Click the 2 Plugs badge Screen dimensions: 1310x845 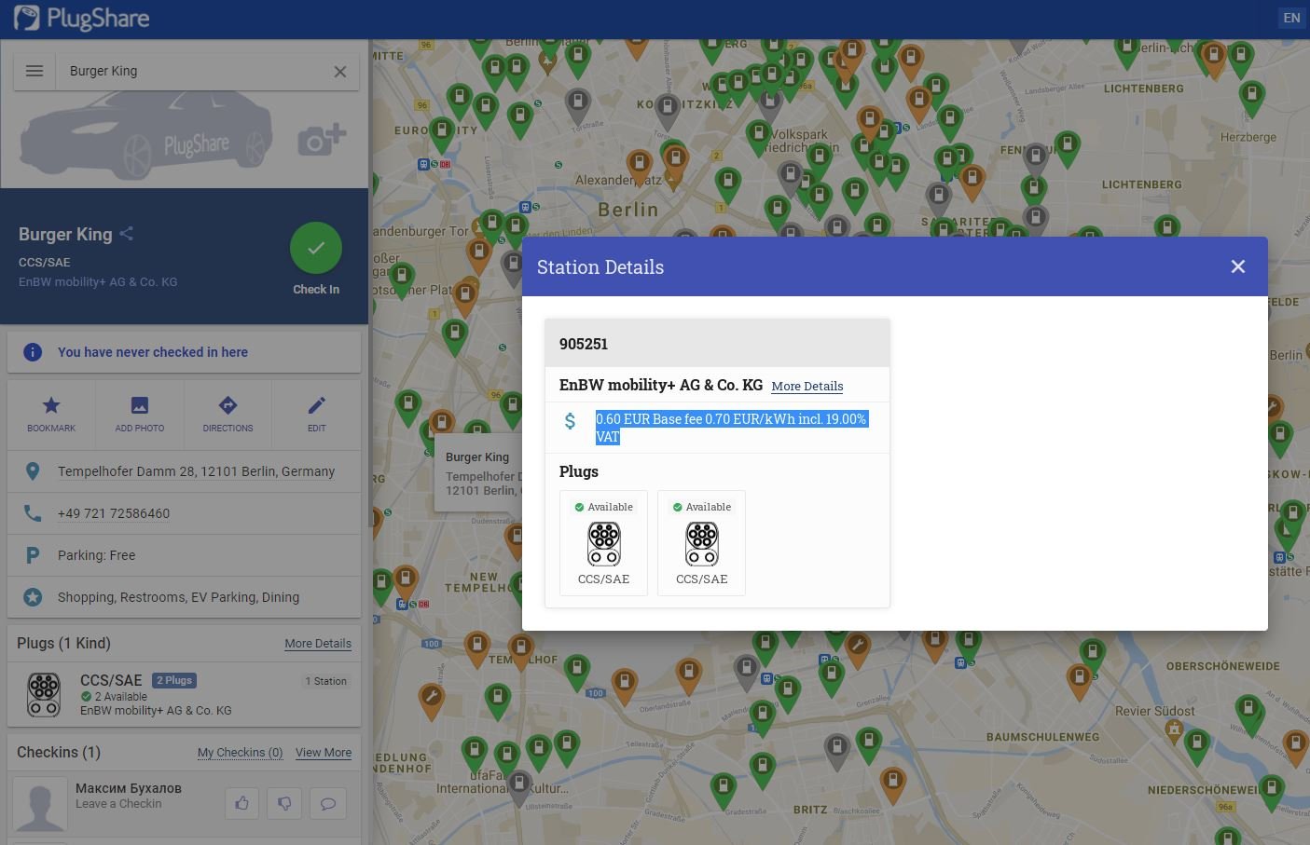coord(173,680)
